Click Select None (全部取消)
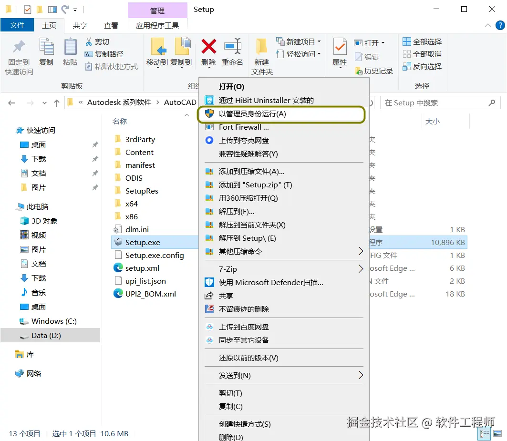Screen dimensions: 507x441 tap(422, 54)
